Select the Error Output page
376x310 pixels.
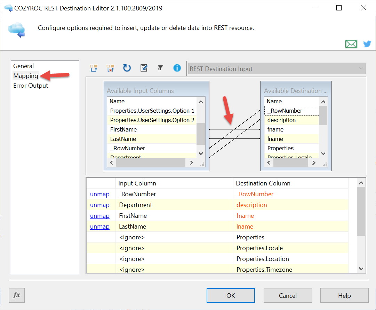(31, 86)
